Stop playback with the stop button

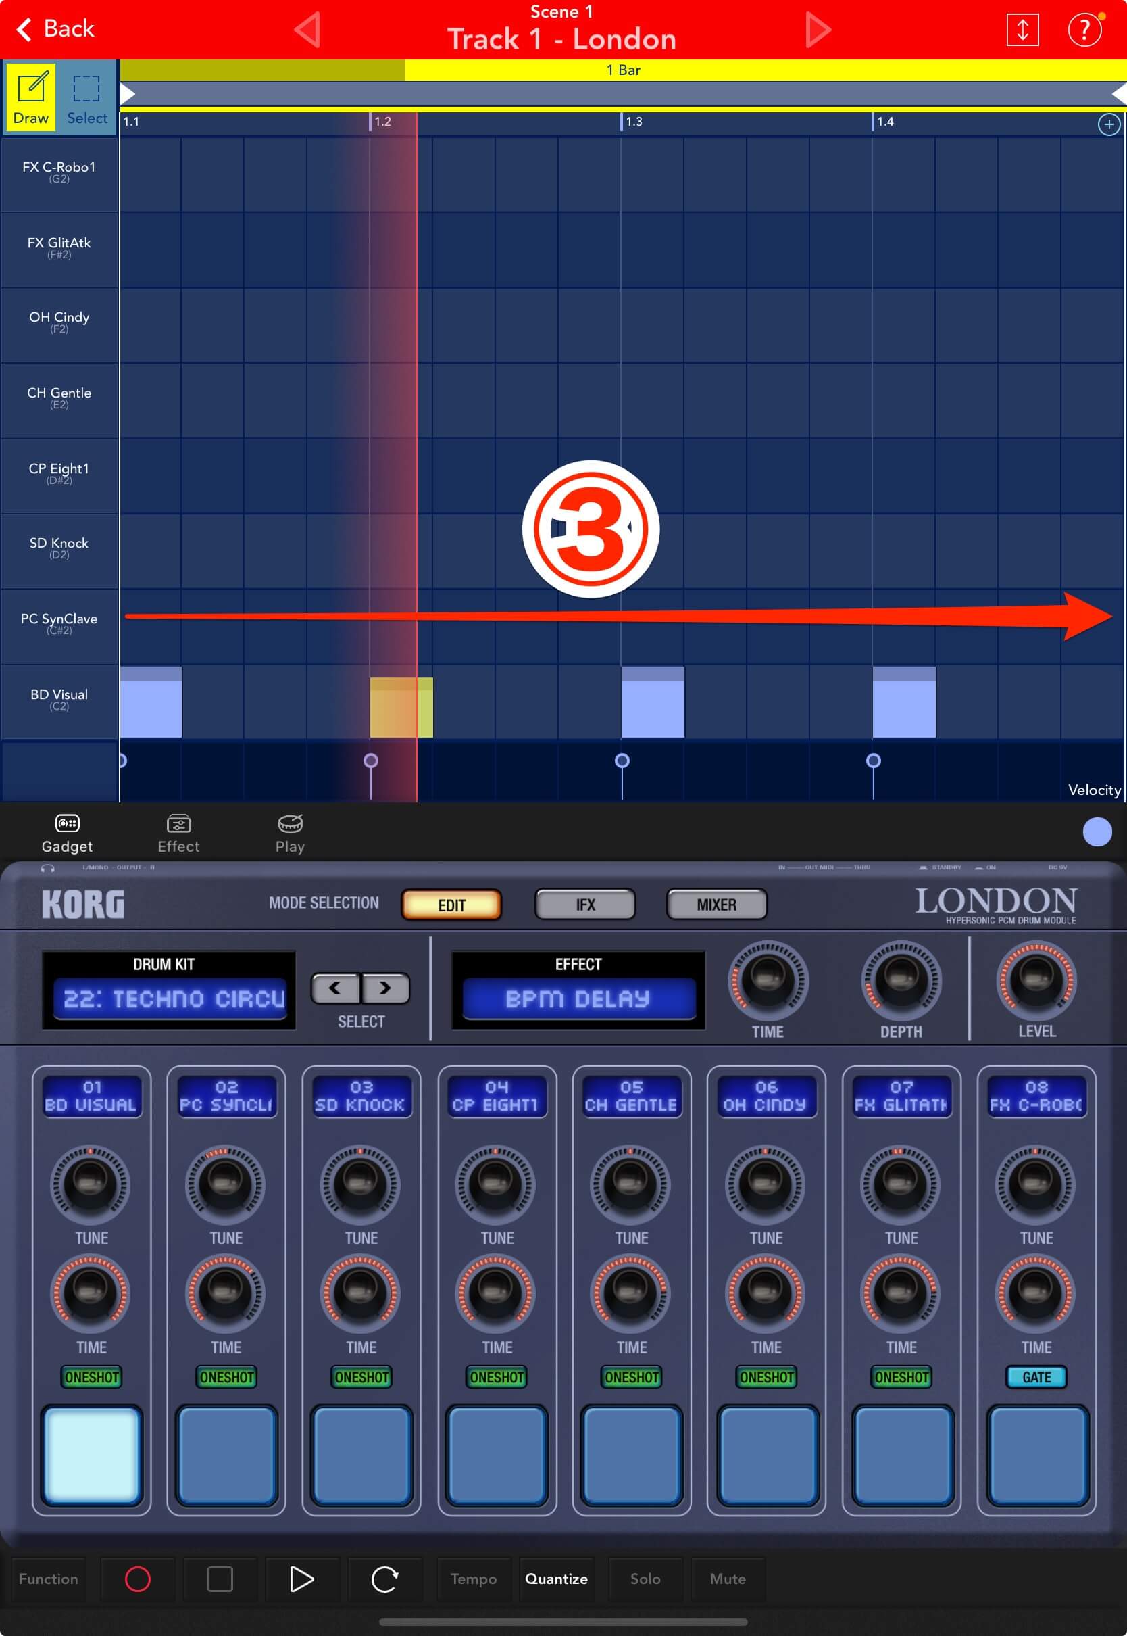click(220, 1579)
